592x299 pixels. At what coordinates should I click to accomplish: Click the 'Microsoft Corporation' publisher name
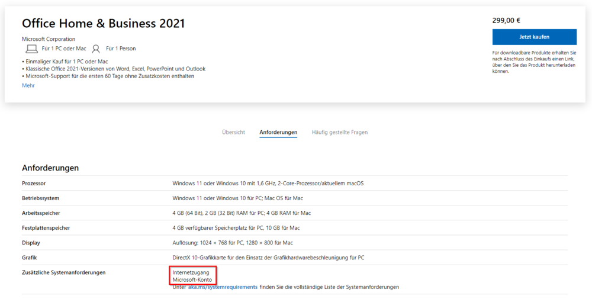coord(49,39)
